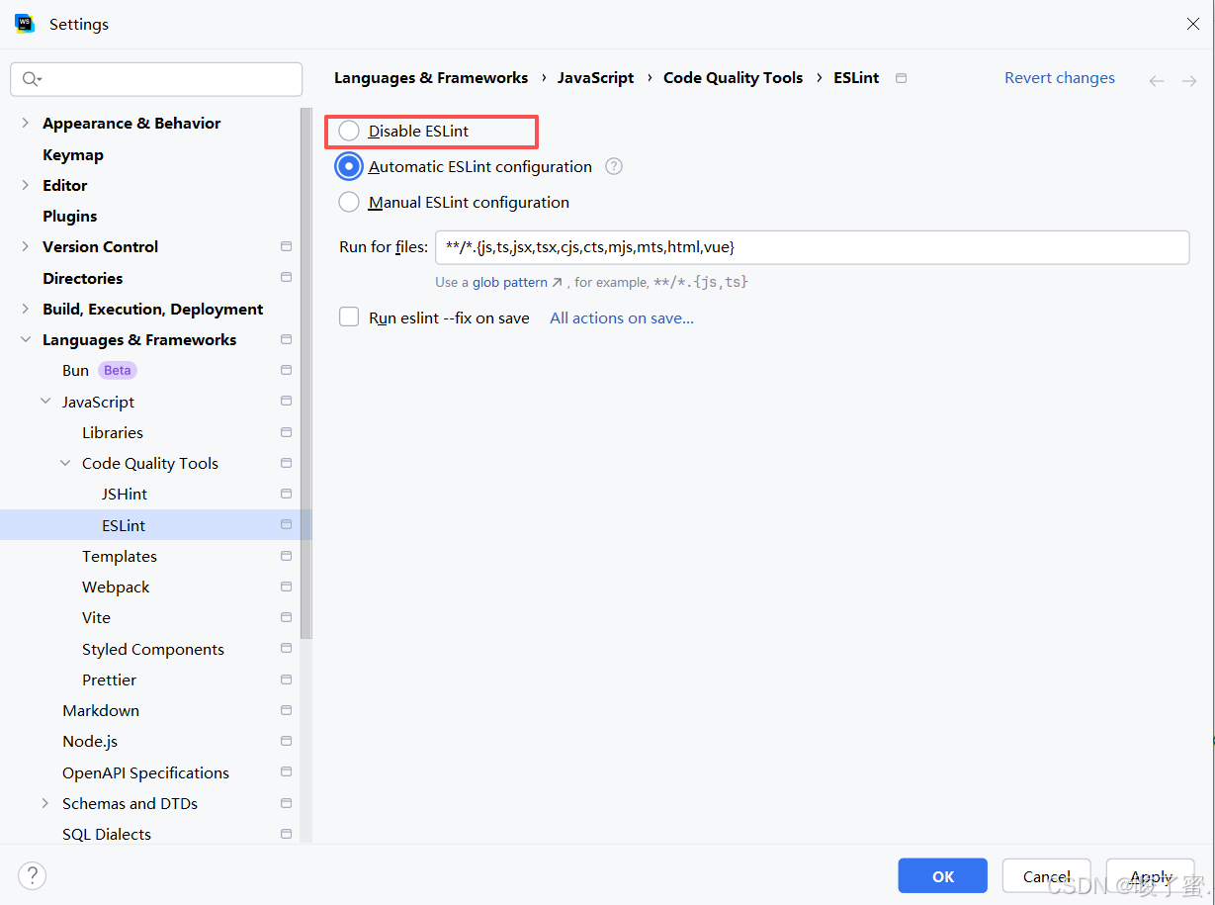
Task: Click project icon on Vite row
Action: click(x=286, y=617)
